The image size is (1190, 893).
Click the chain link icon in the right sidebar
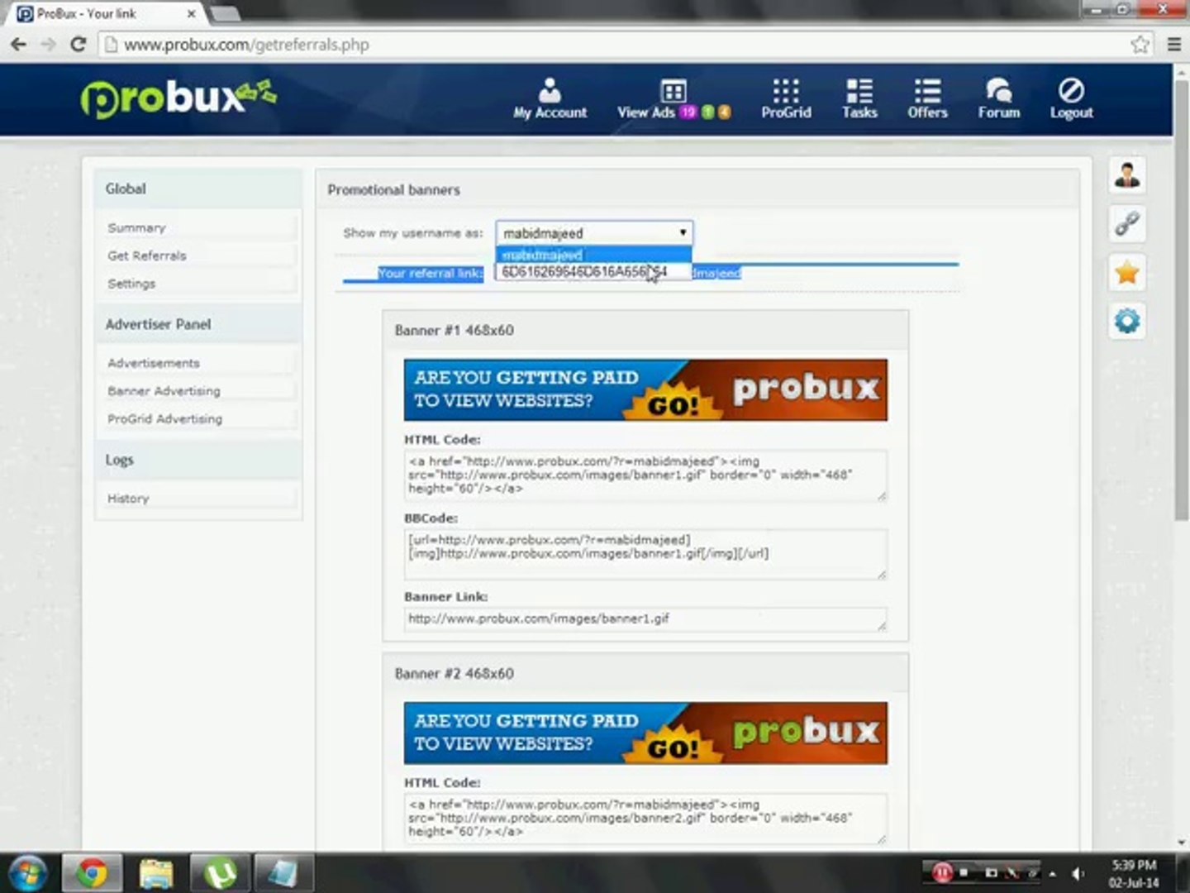[x=1127, y=223]
